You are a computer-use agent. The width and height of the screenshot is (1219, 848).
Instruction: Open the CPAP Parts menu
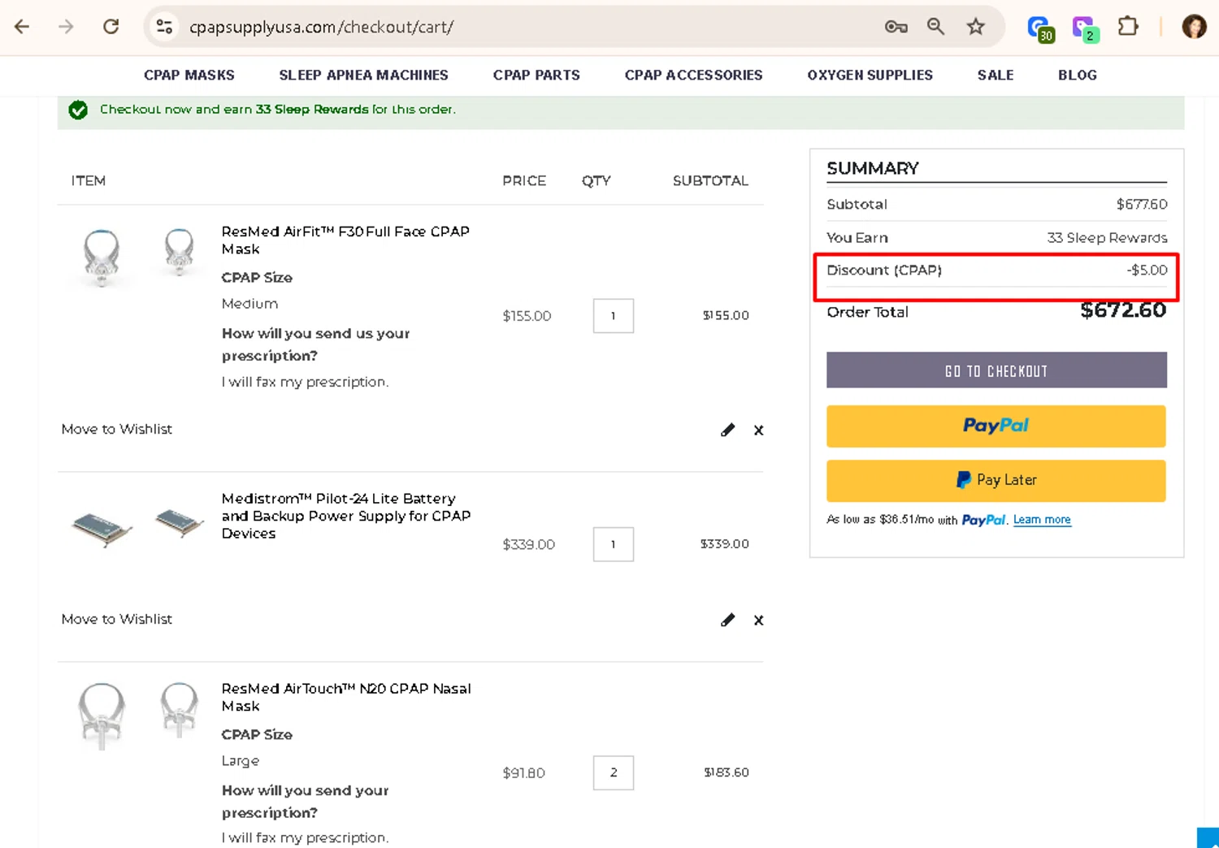pos(536,75)
